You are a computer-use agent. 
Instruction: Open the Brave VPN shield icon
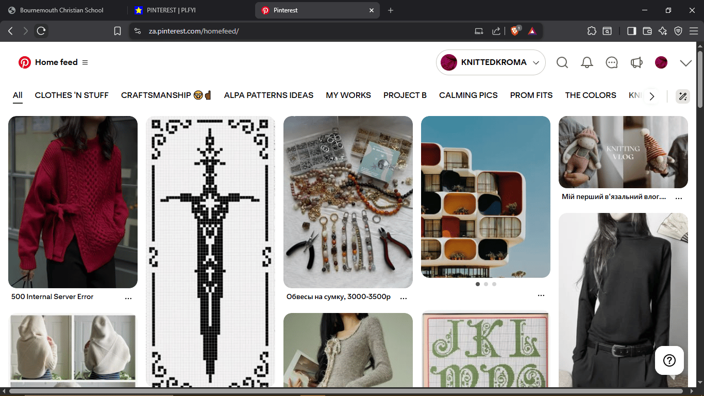tap(678, 31)
